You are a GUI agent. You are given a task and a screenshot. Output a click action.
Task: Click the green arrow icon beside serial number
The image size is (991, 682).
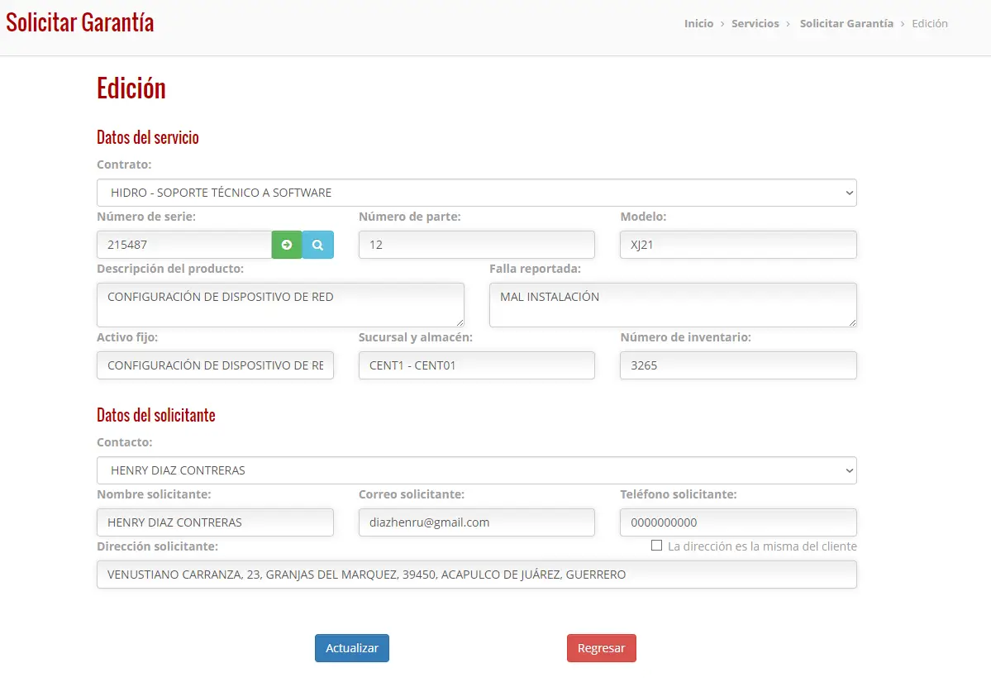(287, 245)
